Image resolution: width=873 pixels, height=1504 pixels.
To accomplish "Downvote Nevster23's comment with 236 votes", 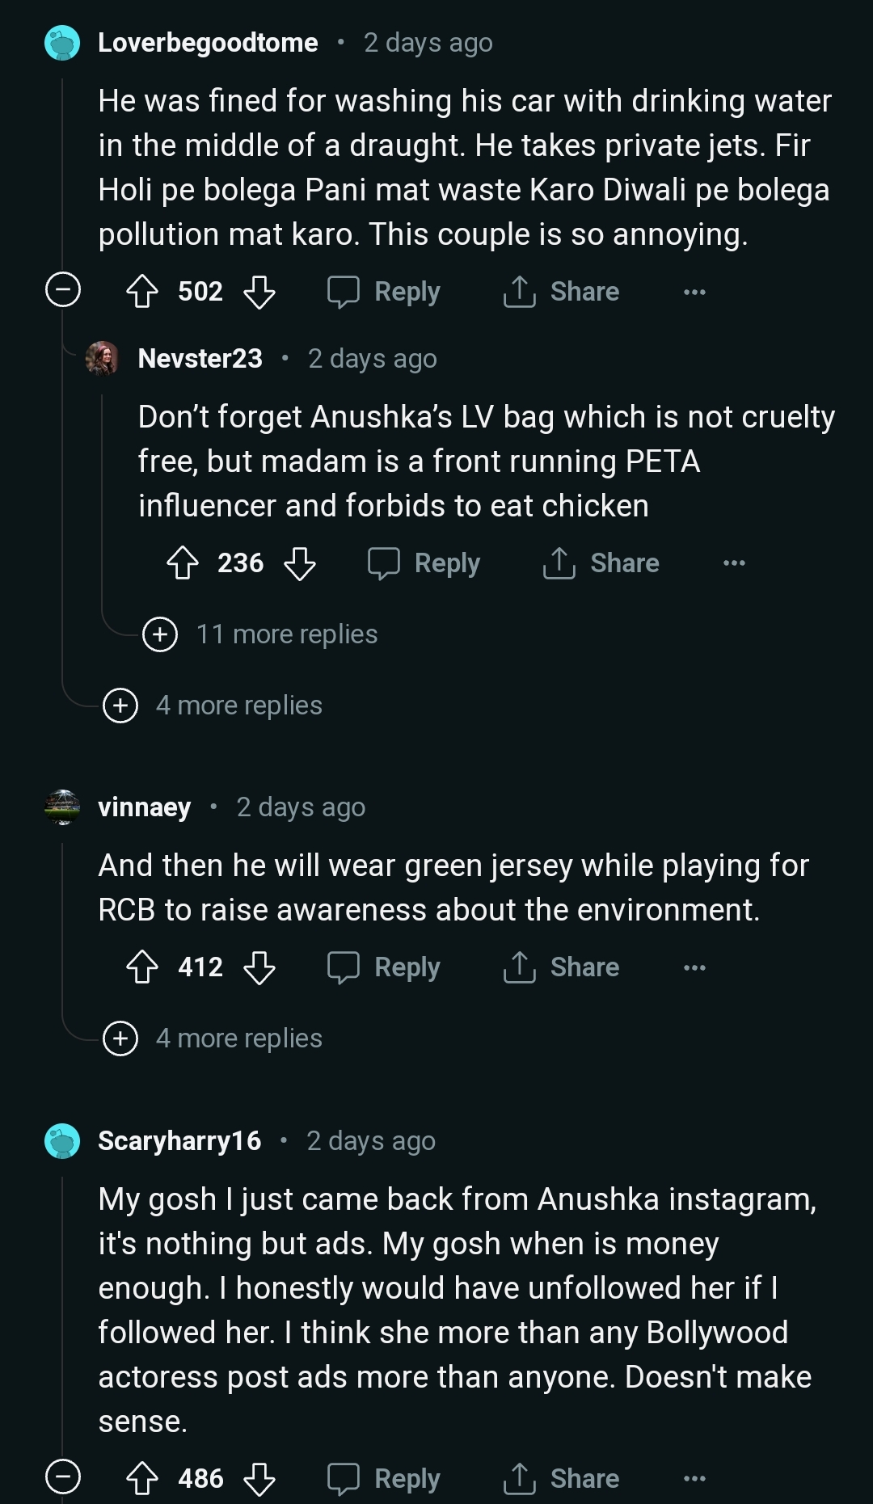I will 300,563.
